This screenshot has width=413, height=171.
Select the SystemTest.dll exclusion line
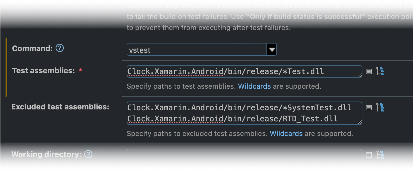tap(239, 107)
